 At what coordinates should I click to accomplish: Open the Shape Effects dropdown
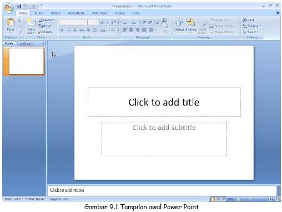[223, 32]
